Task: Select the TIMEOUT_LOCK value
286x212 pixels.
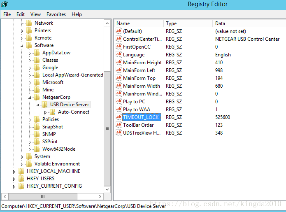Action: click(x=141, y=117)
